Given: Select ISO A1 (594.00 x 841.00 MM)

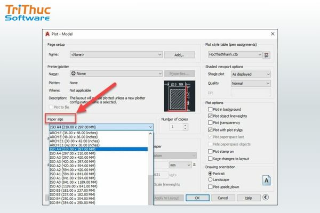Looking at the screenshot, I should click(x=99, y=174).
